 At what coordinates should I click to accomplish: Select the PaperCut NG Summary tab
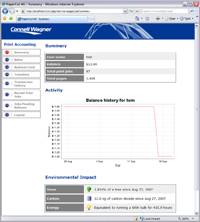click(52, 19)
